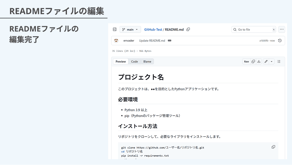Download the raw file
The height and width of the screenshot is (165, 292).
259,61
